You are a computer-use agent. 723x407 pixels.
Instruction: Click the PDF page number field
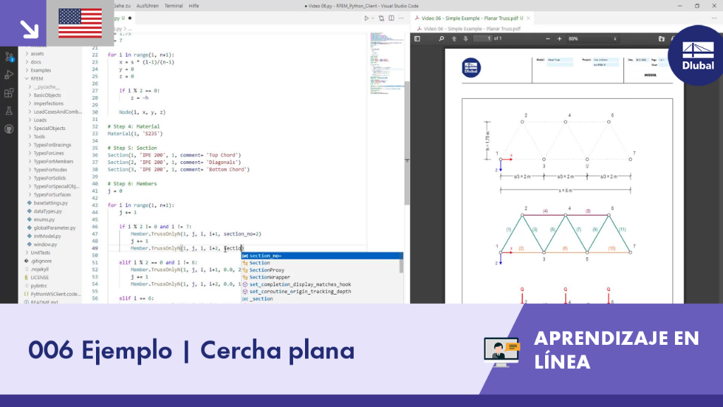coord(482,39)
